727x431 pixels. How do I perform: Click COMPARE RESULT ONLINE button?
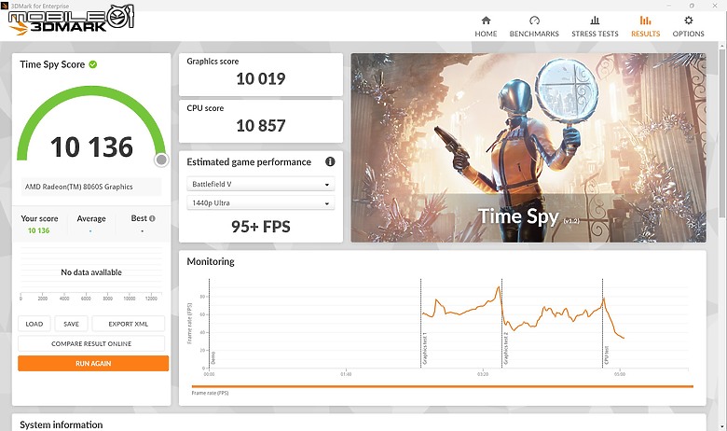tap(91, 343)
